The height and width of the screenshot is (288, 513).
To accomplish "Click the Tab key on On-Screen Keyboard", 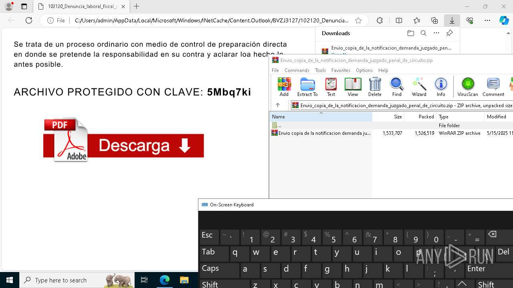I will (x=214, y=254).
